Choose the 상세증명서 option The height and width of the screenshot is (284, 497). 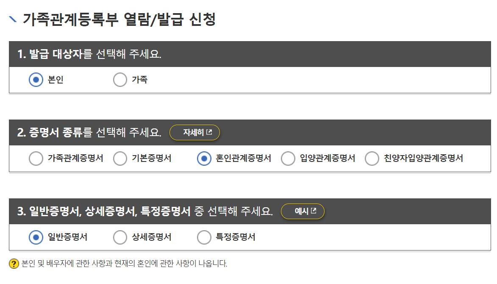coord(119,237)
